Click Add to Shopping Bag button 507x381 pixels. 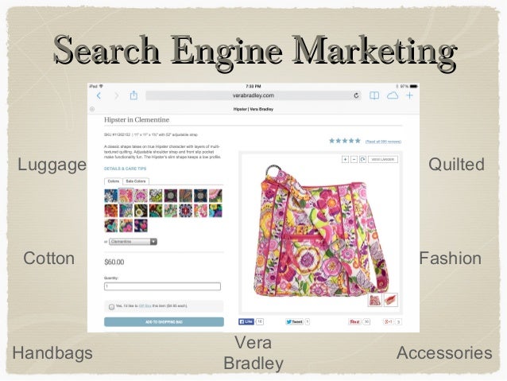[164, 322]
